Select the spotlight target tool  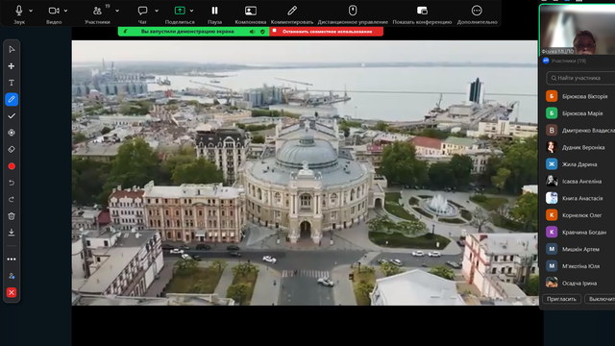[x=12, y=133]
